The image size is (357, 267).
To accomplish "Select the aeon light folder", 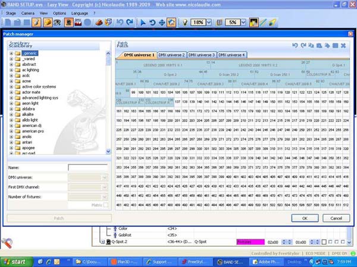I will pyautogui.click(x=30, y=103).
